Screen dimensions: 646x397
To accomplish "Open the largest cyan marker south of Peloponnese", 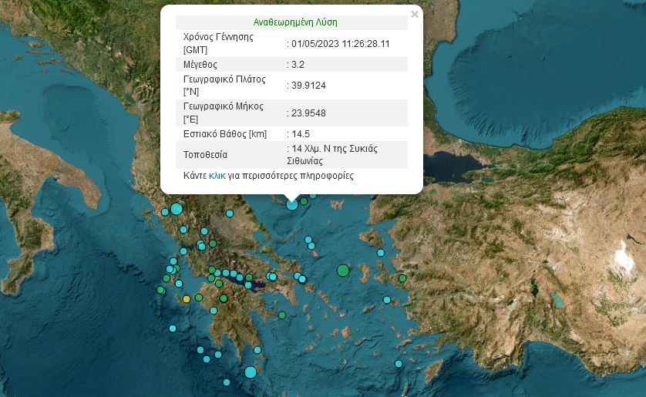I will click(251, 372).
